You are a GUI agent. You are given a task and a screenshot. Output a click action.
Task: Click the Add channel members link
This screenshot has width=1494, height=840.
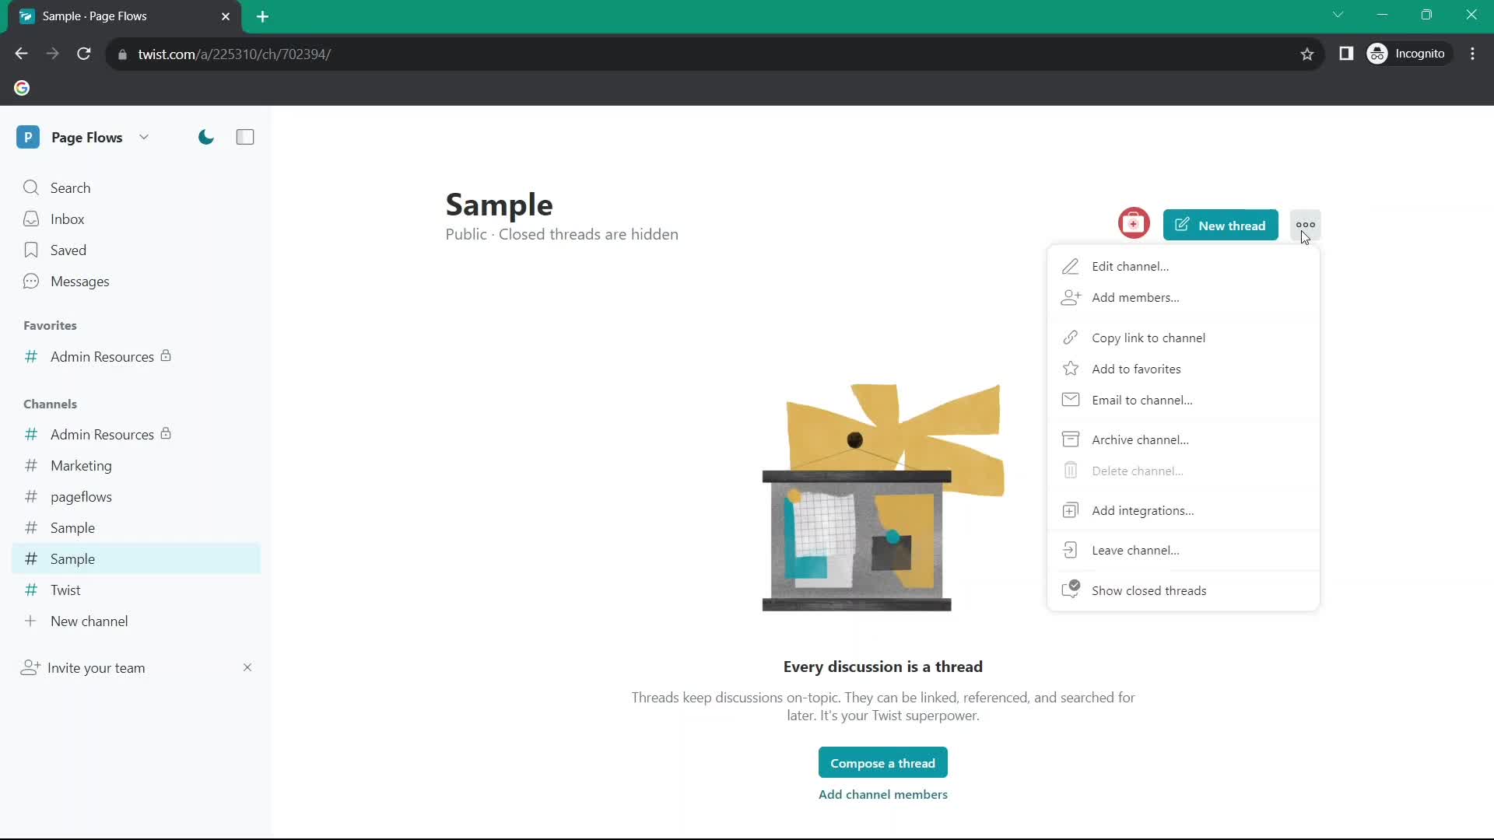tap(882, 794)
